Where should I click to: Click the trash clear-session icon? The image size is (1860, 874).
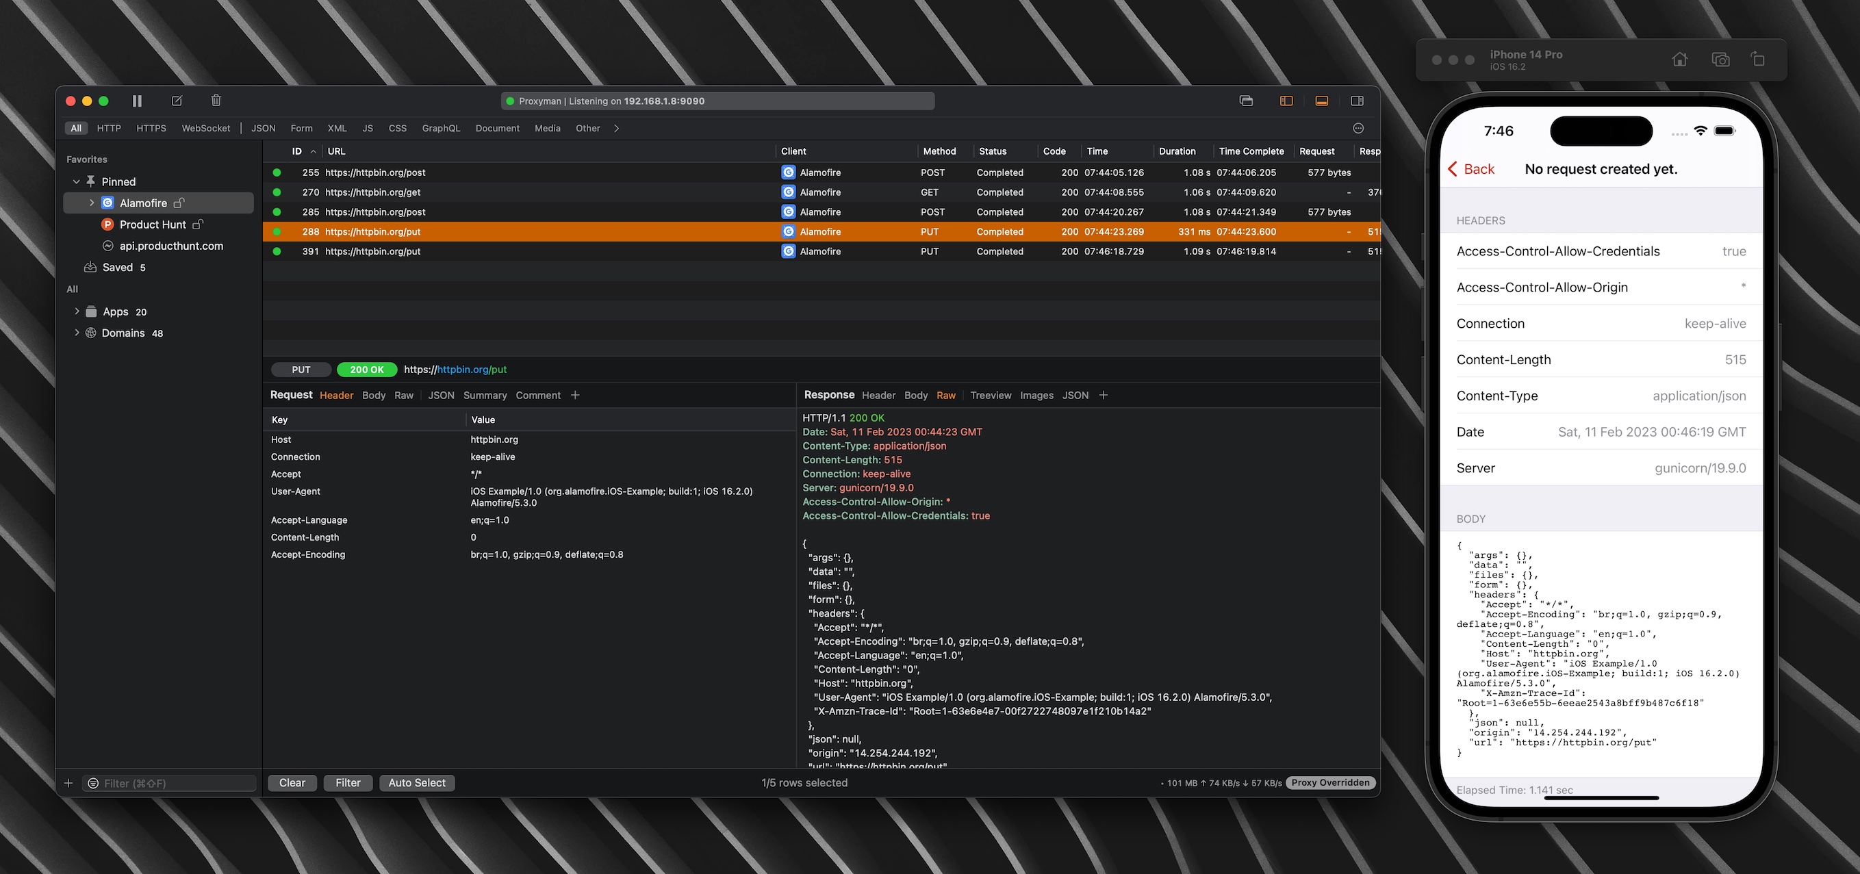click(216, 101)
